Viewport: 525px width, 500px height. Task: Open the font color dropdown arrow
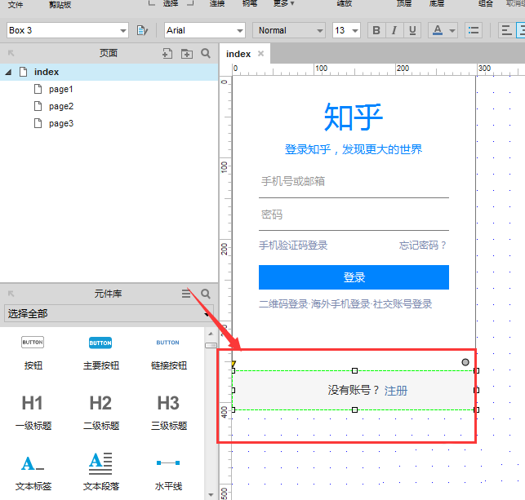(x=452, y=31)
